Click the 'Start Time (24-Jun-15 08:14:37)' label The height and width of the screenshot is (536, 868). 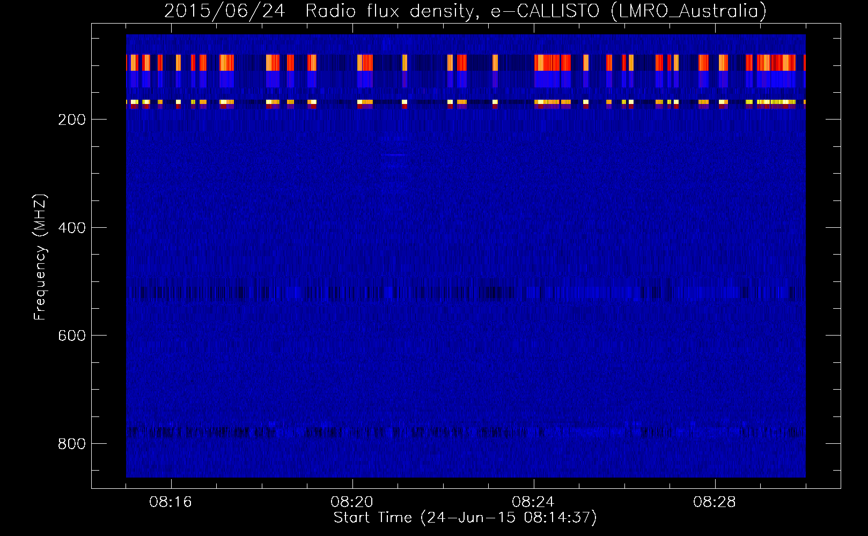pos(465,518)
